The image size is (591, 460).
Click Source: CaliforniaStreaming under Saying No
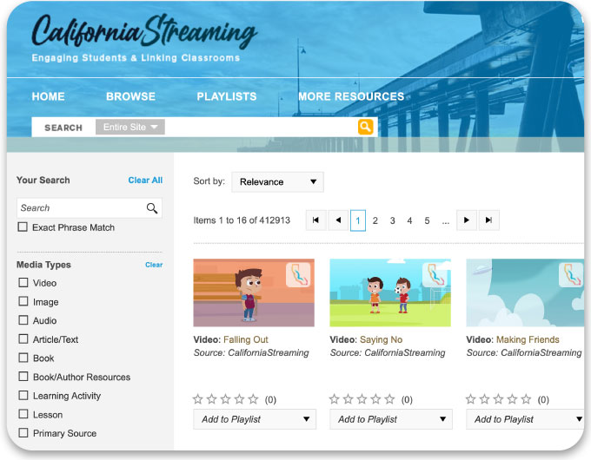click(388, 353)
